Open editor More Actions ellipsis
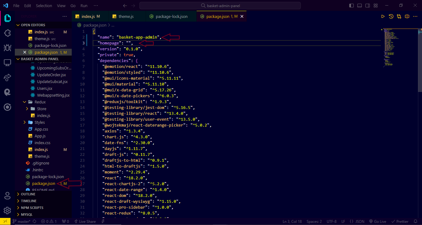This screenshot has width=422, height=225. 415,16
